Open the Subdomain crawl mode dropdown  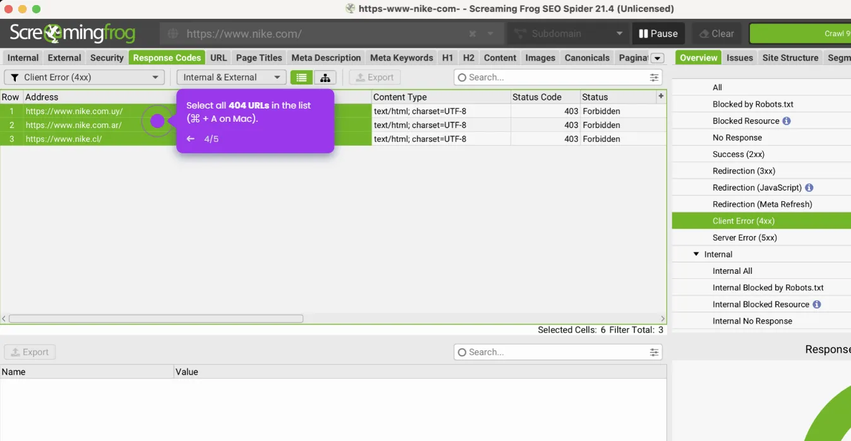567,33
